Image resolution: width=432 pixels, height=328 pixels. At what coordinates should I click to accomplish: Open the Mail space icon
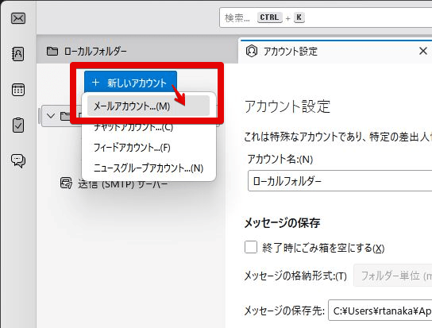[18, 18]
